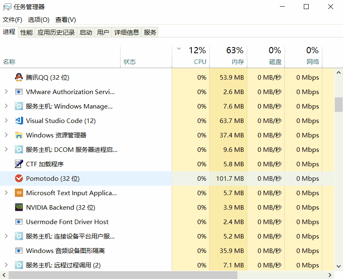343x279 pixels.
Task: Select the CTF 加载程序 process name
Action: [x=45, y=164]
